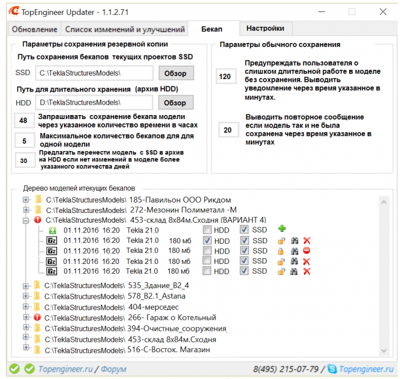Uncheck SSD box in the backup row without size
The width and height of the screenshot is (400, 379).
[x=245, y=230]
